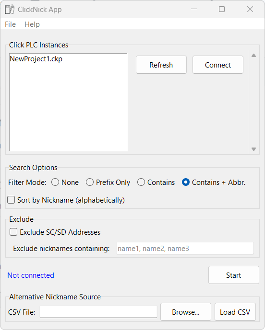
Task: Select Contains + Abbr. filter mode
Action: [x=186, y=182]
